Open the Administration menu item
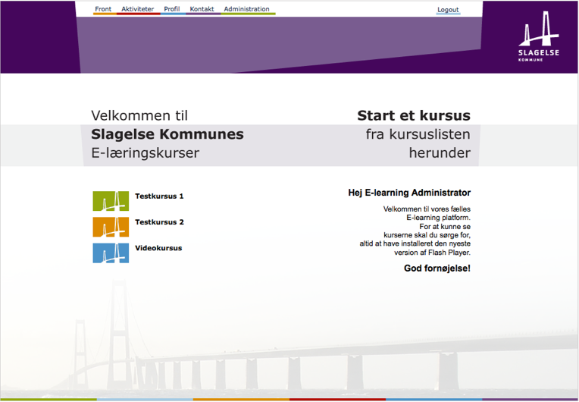The image size is (579, 402). 246,9
